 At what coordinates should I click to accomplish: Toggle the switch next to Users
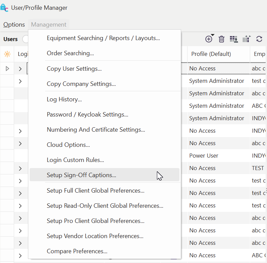coord(25,39)
